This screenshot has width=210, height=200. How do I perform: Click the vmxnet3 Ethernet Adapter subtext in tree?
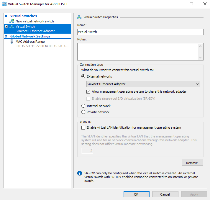tap(36, 31)
